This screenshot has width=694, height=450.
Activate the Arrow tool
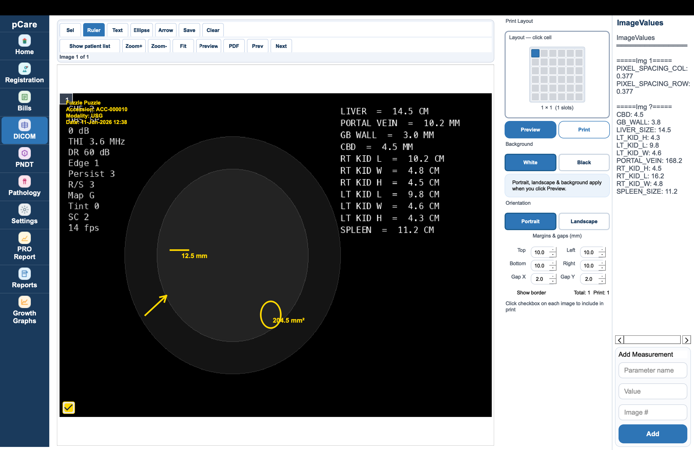click(x=166, y=30)
